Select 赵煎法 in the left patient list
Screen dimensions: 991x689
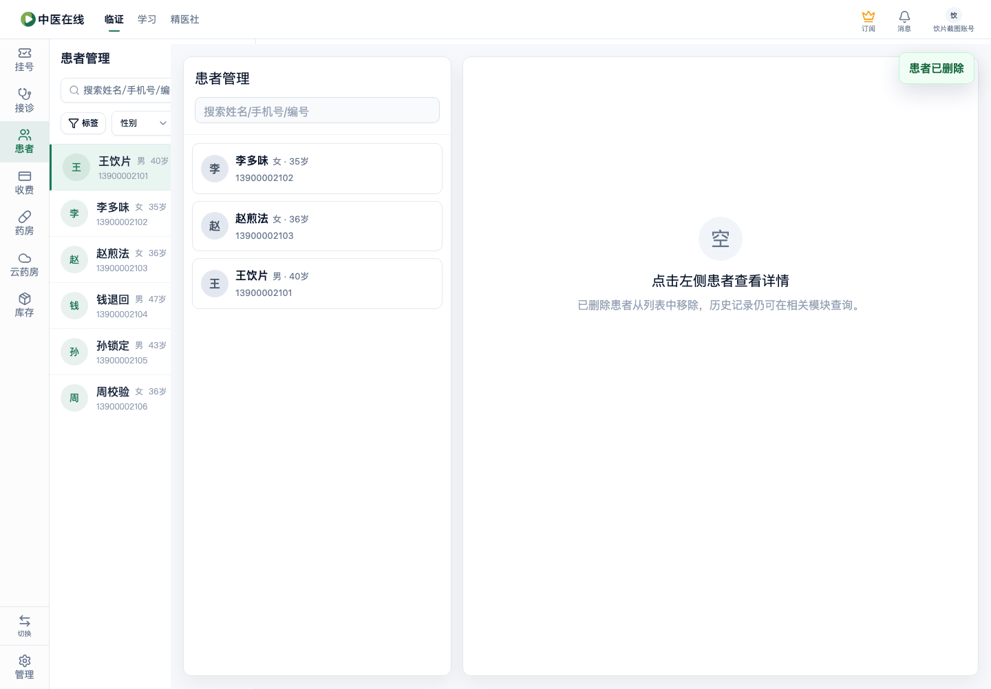pyautogui.click(x=110, y=259)
